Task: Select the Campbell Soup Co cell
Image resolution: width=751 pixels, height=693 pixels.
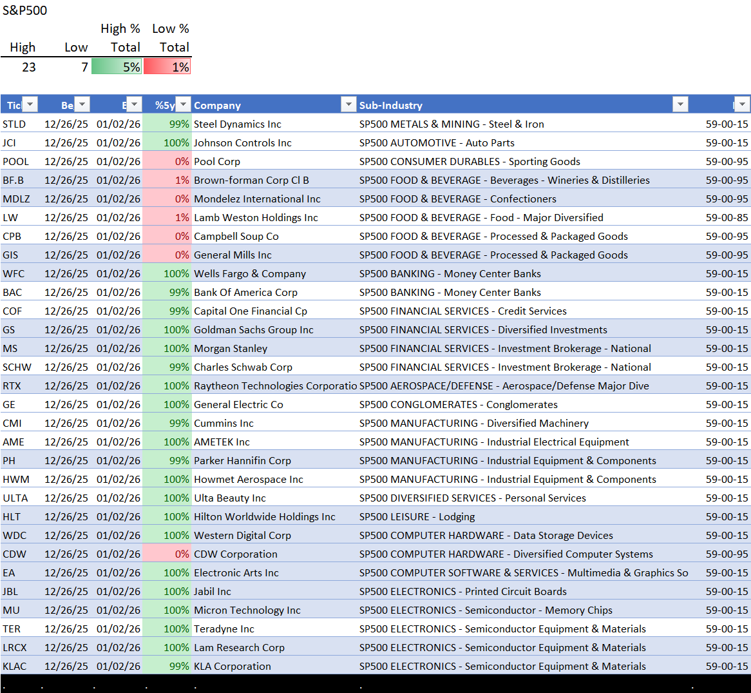Action: (x=274, y=237)
